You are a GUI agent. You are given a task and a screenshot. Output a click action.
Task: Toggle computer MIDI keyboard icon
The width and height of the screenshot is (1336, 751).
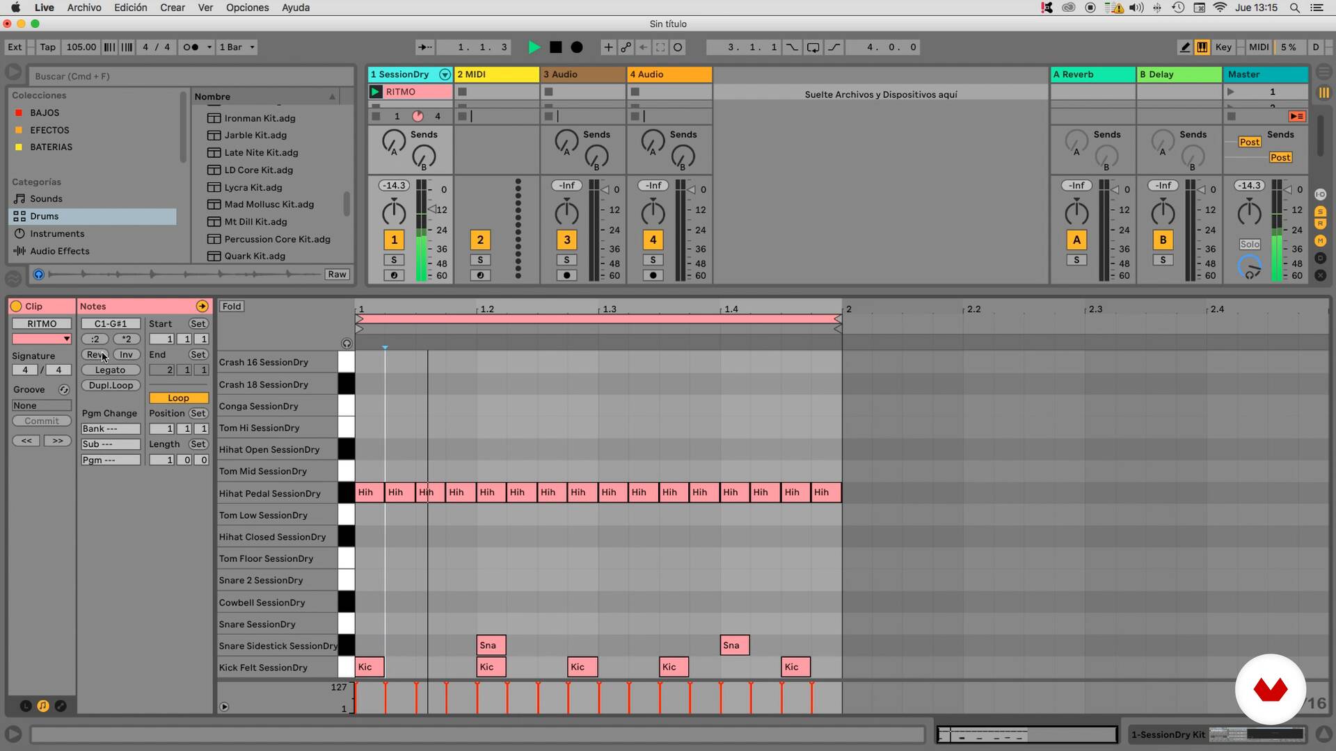(1202, 47)
